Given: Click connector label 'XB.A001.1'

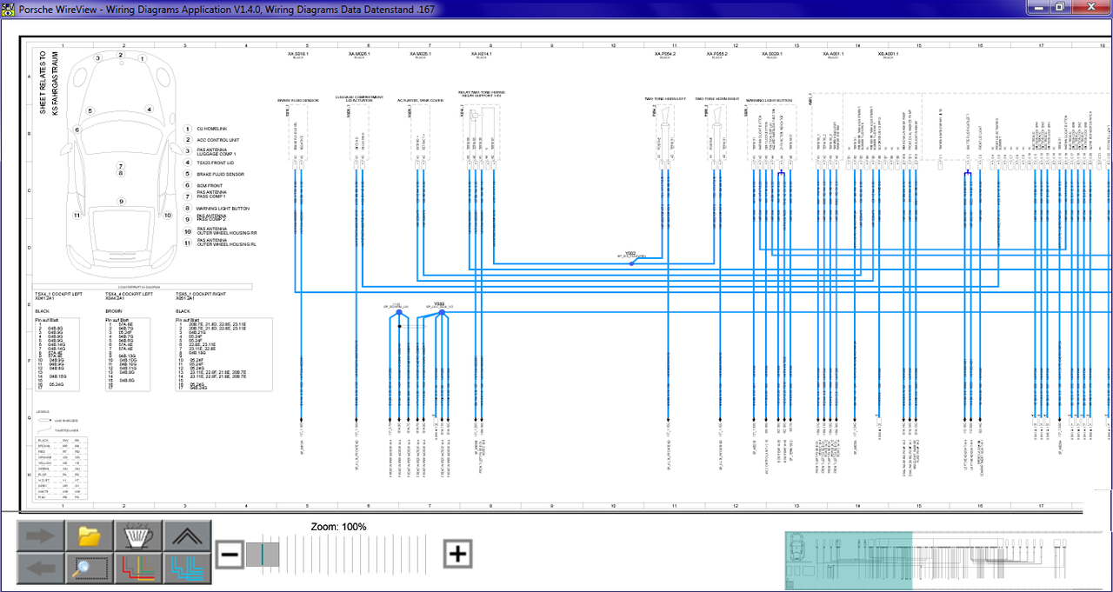Looking at the screenshot, I should [x=889, y=54].
